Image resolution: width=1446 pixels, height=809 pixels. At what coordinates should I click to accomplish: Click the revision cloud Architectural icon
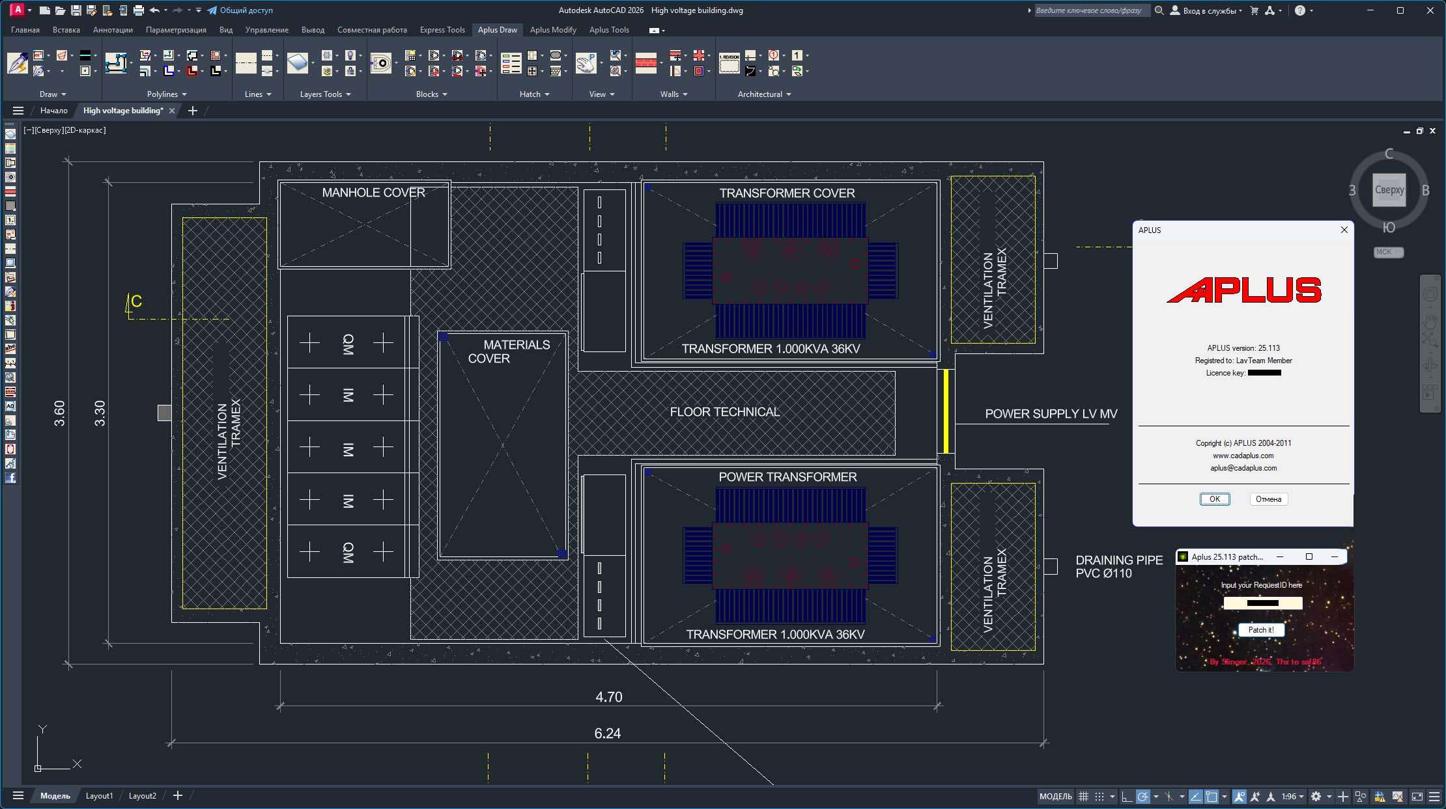point(729,63)
